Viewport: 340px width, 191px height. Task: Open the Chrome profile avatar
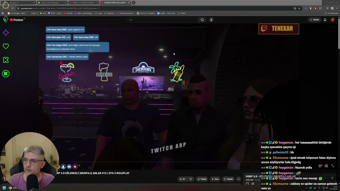[332, 8]
